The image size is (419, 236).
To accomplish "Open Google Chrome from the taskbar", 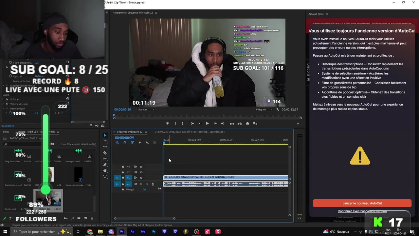I will pyautogui.click(x=90, y=232).
